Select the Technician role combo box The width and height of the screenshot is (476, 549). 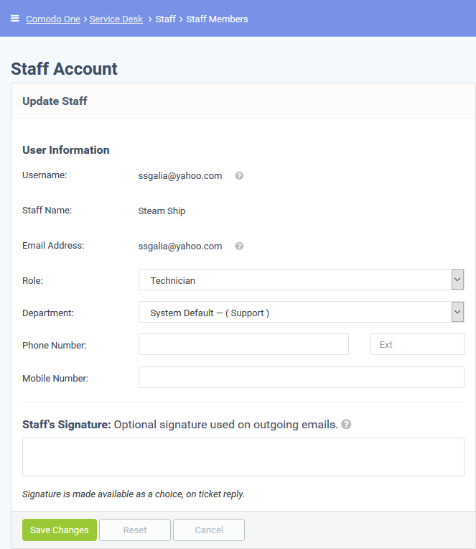[x=301, y=280]
